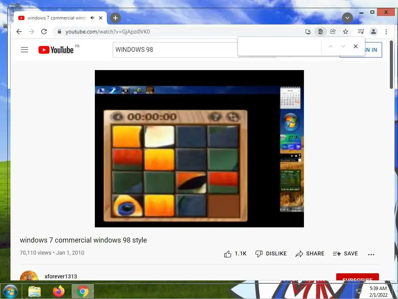
Task: Click the page vertical scrollbar
Action: coord(391,65)
